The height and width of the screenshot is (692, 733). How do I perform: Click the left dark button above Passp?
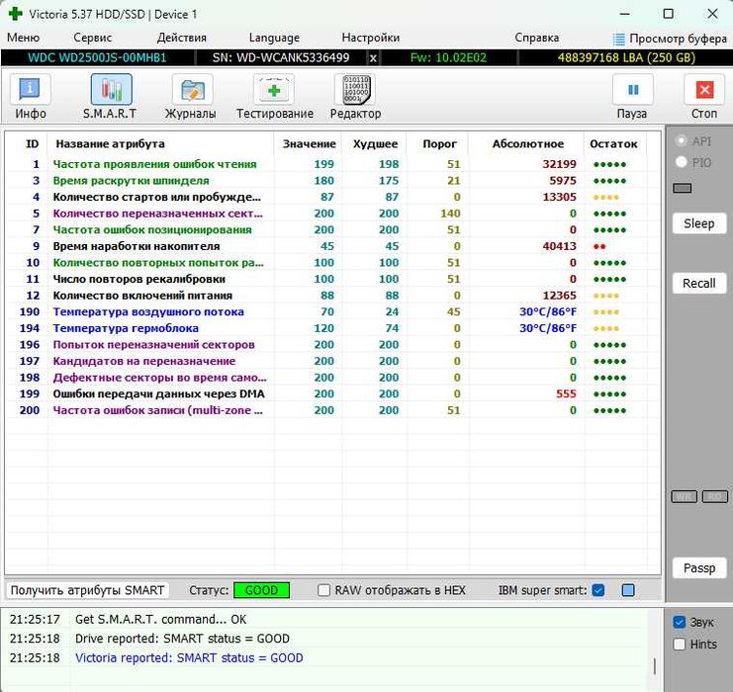pyautogui.click(x=684, y=496)
